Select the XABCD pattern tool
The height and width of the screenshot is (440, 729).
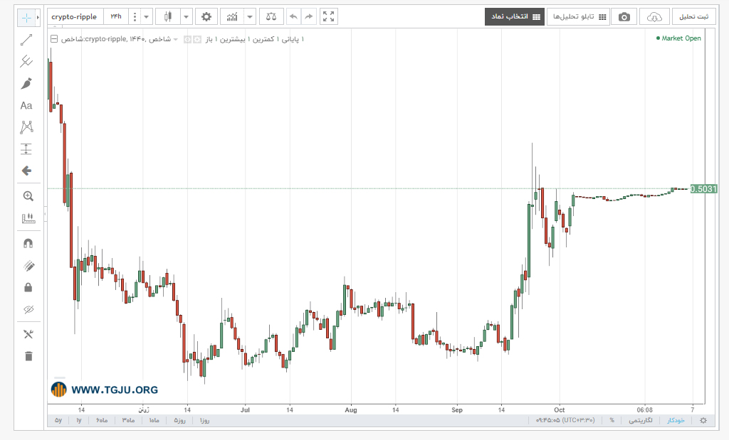26,127
